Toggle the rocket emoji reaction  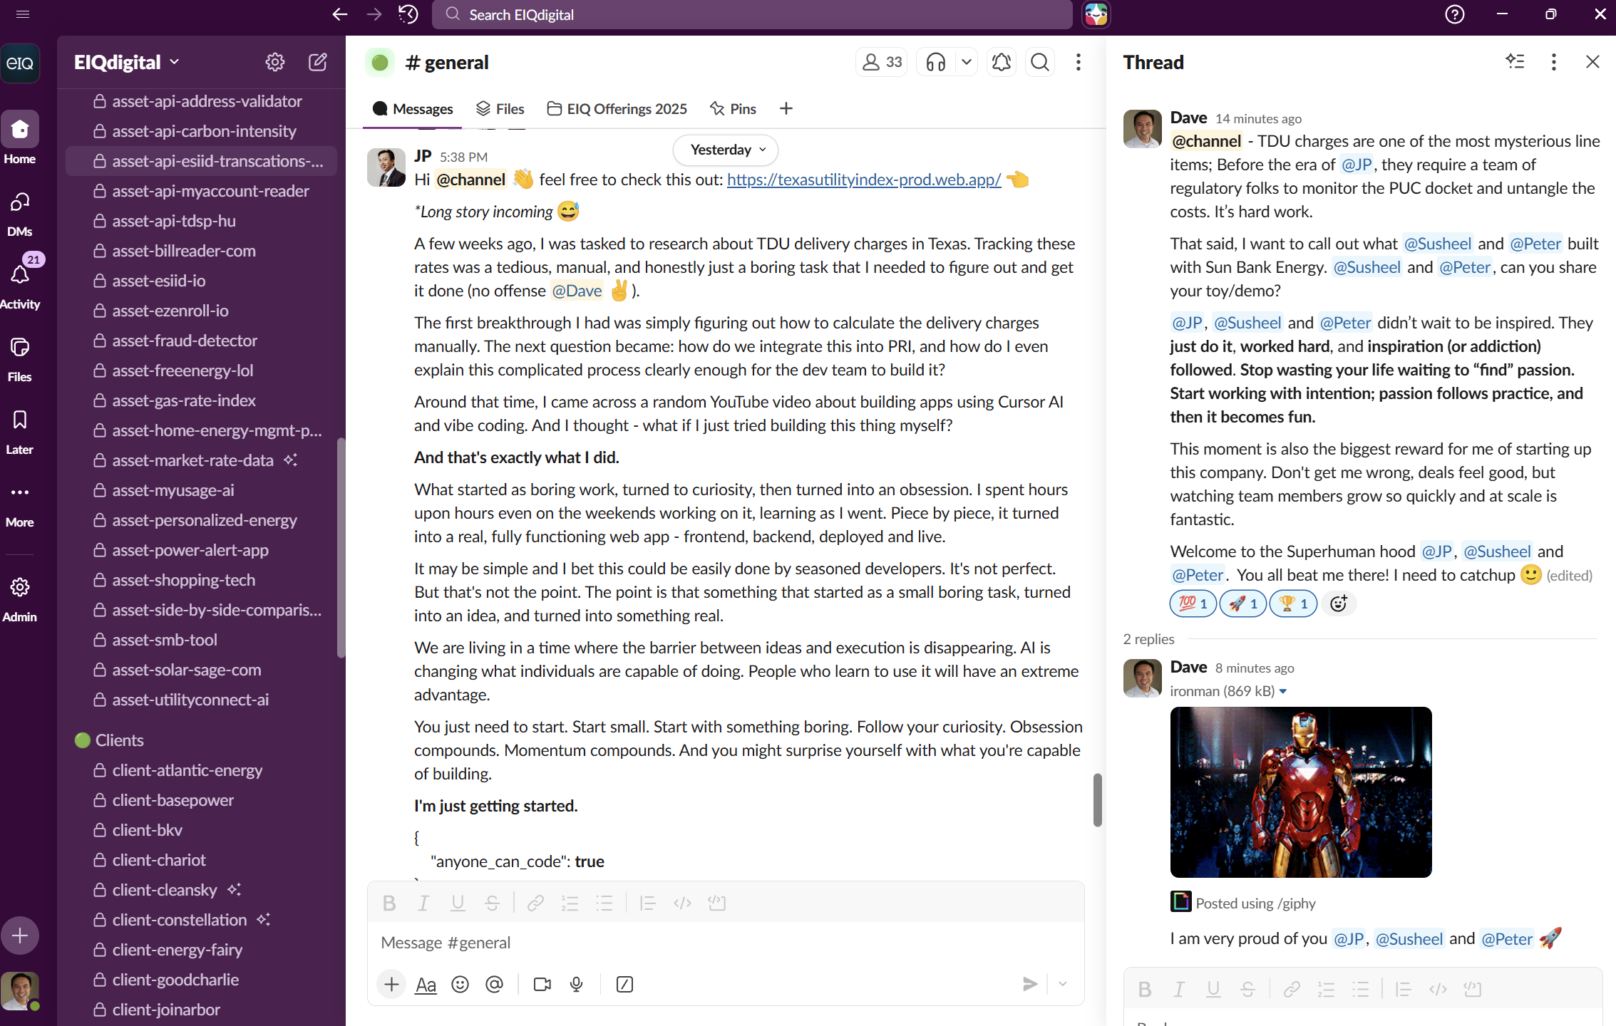pyautogui.click(x=1242, y=603)
